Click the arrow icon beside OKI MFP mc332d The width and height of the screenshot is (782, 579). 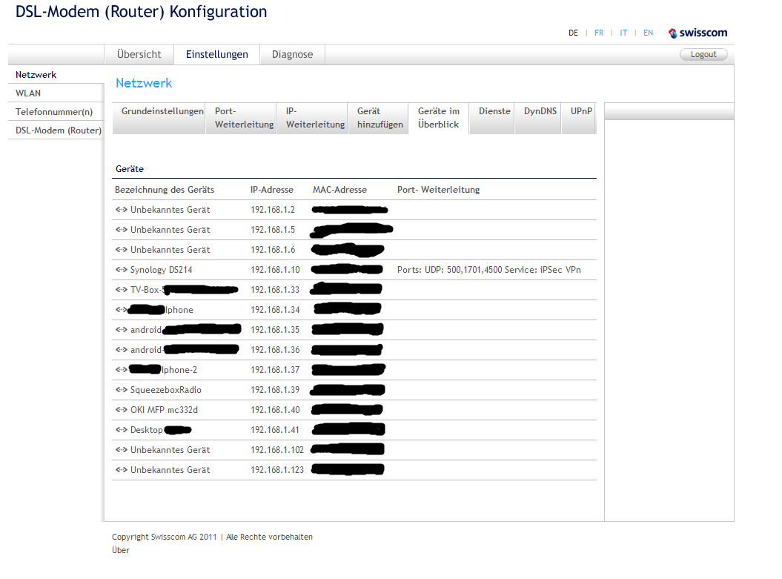122,410
